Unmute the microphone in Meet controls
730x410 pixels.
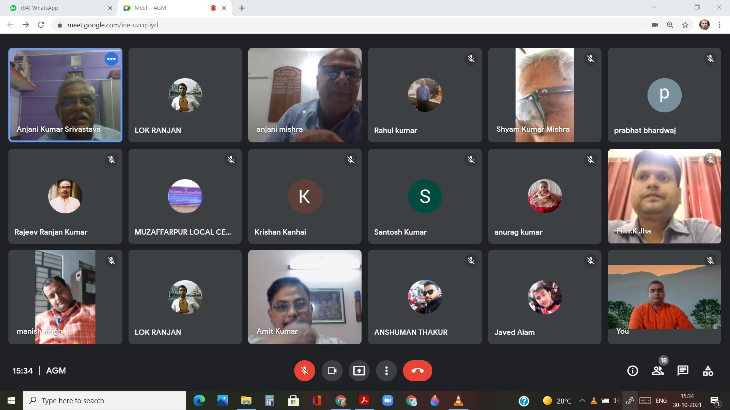click(305, 371)
